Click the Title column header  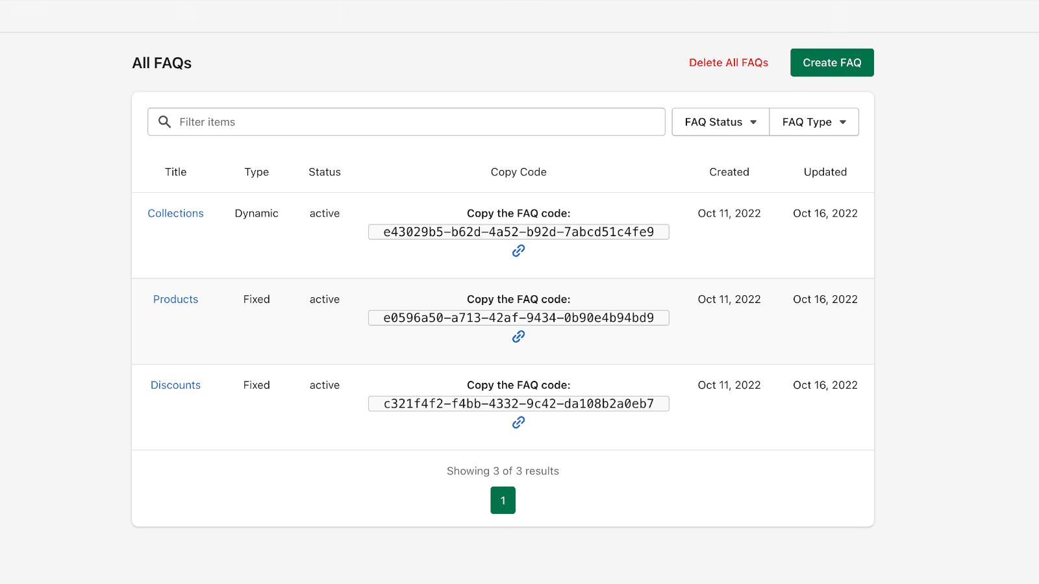pos(175,172)
